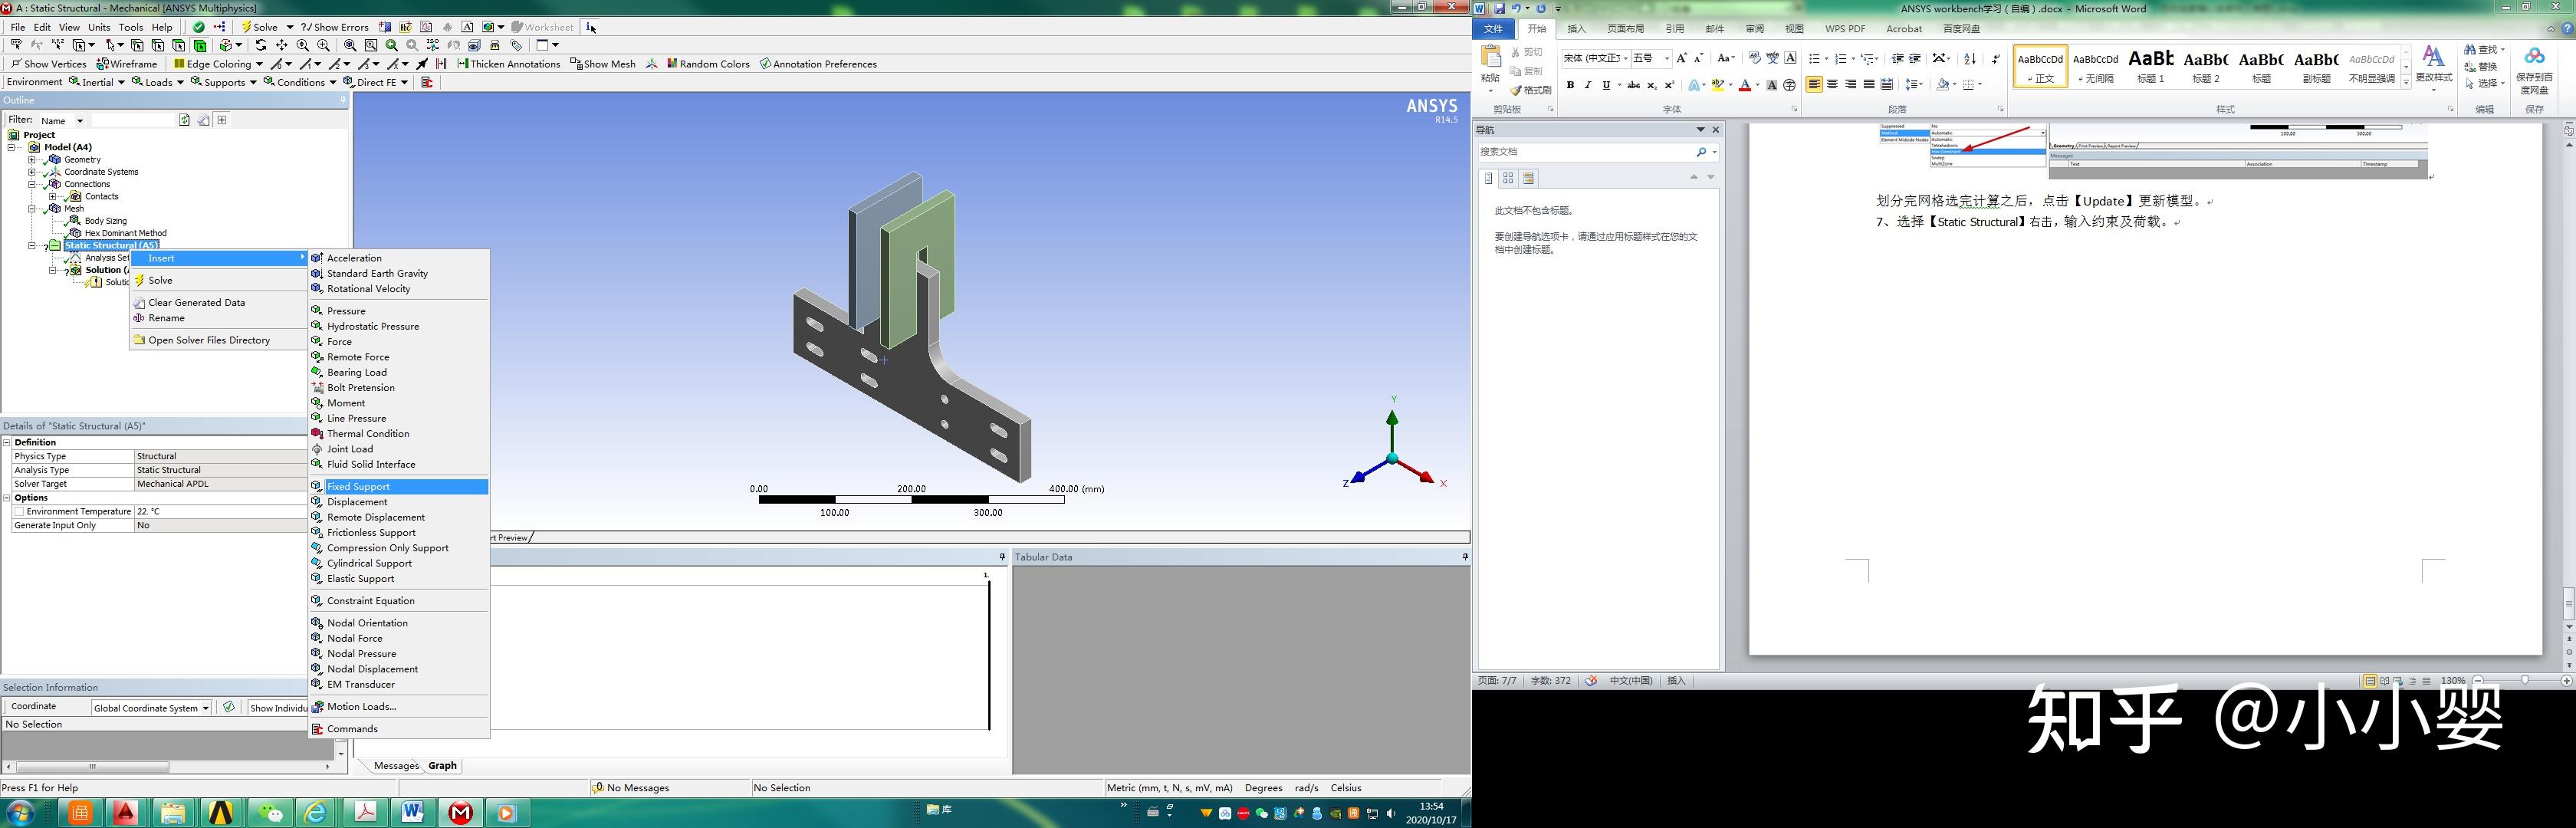Select the body selection mode icon
The height and width of the screenshot is (828, 2576).
point(201,45)
